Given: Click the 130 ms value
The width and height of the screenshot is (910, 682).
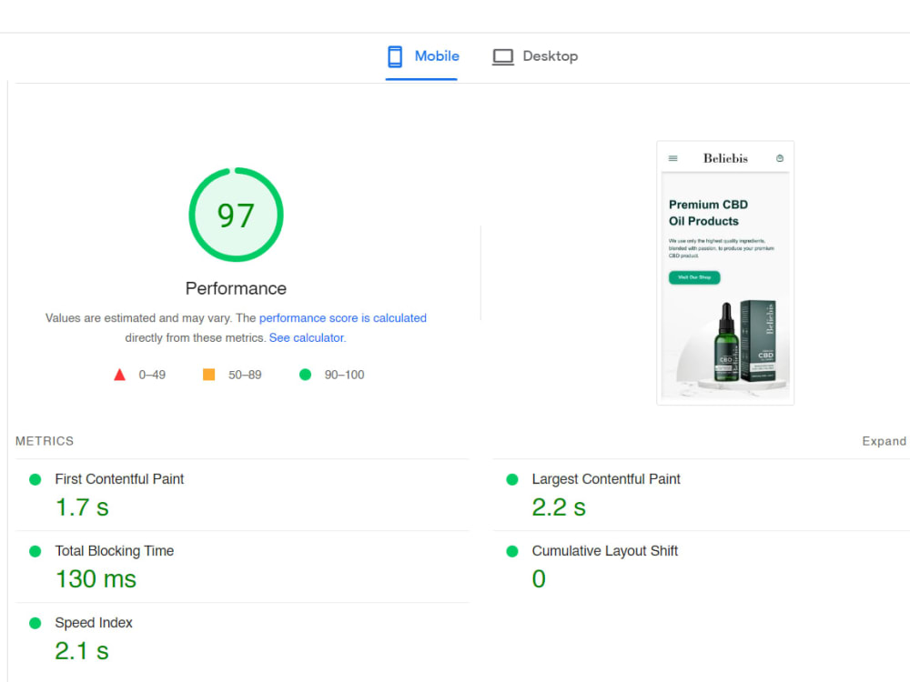Looking at the screenshot, I should tap(96, 579).
